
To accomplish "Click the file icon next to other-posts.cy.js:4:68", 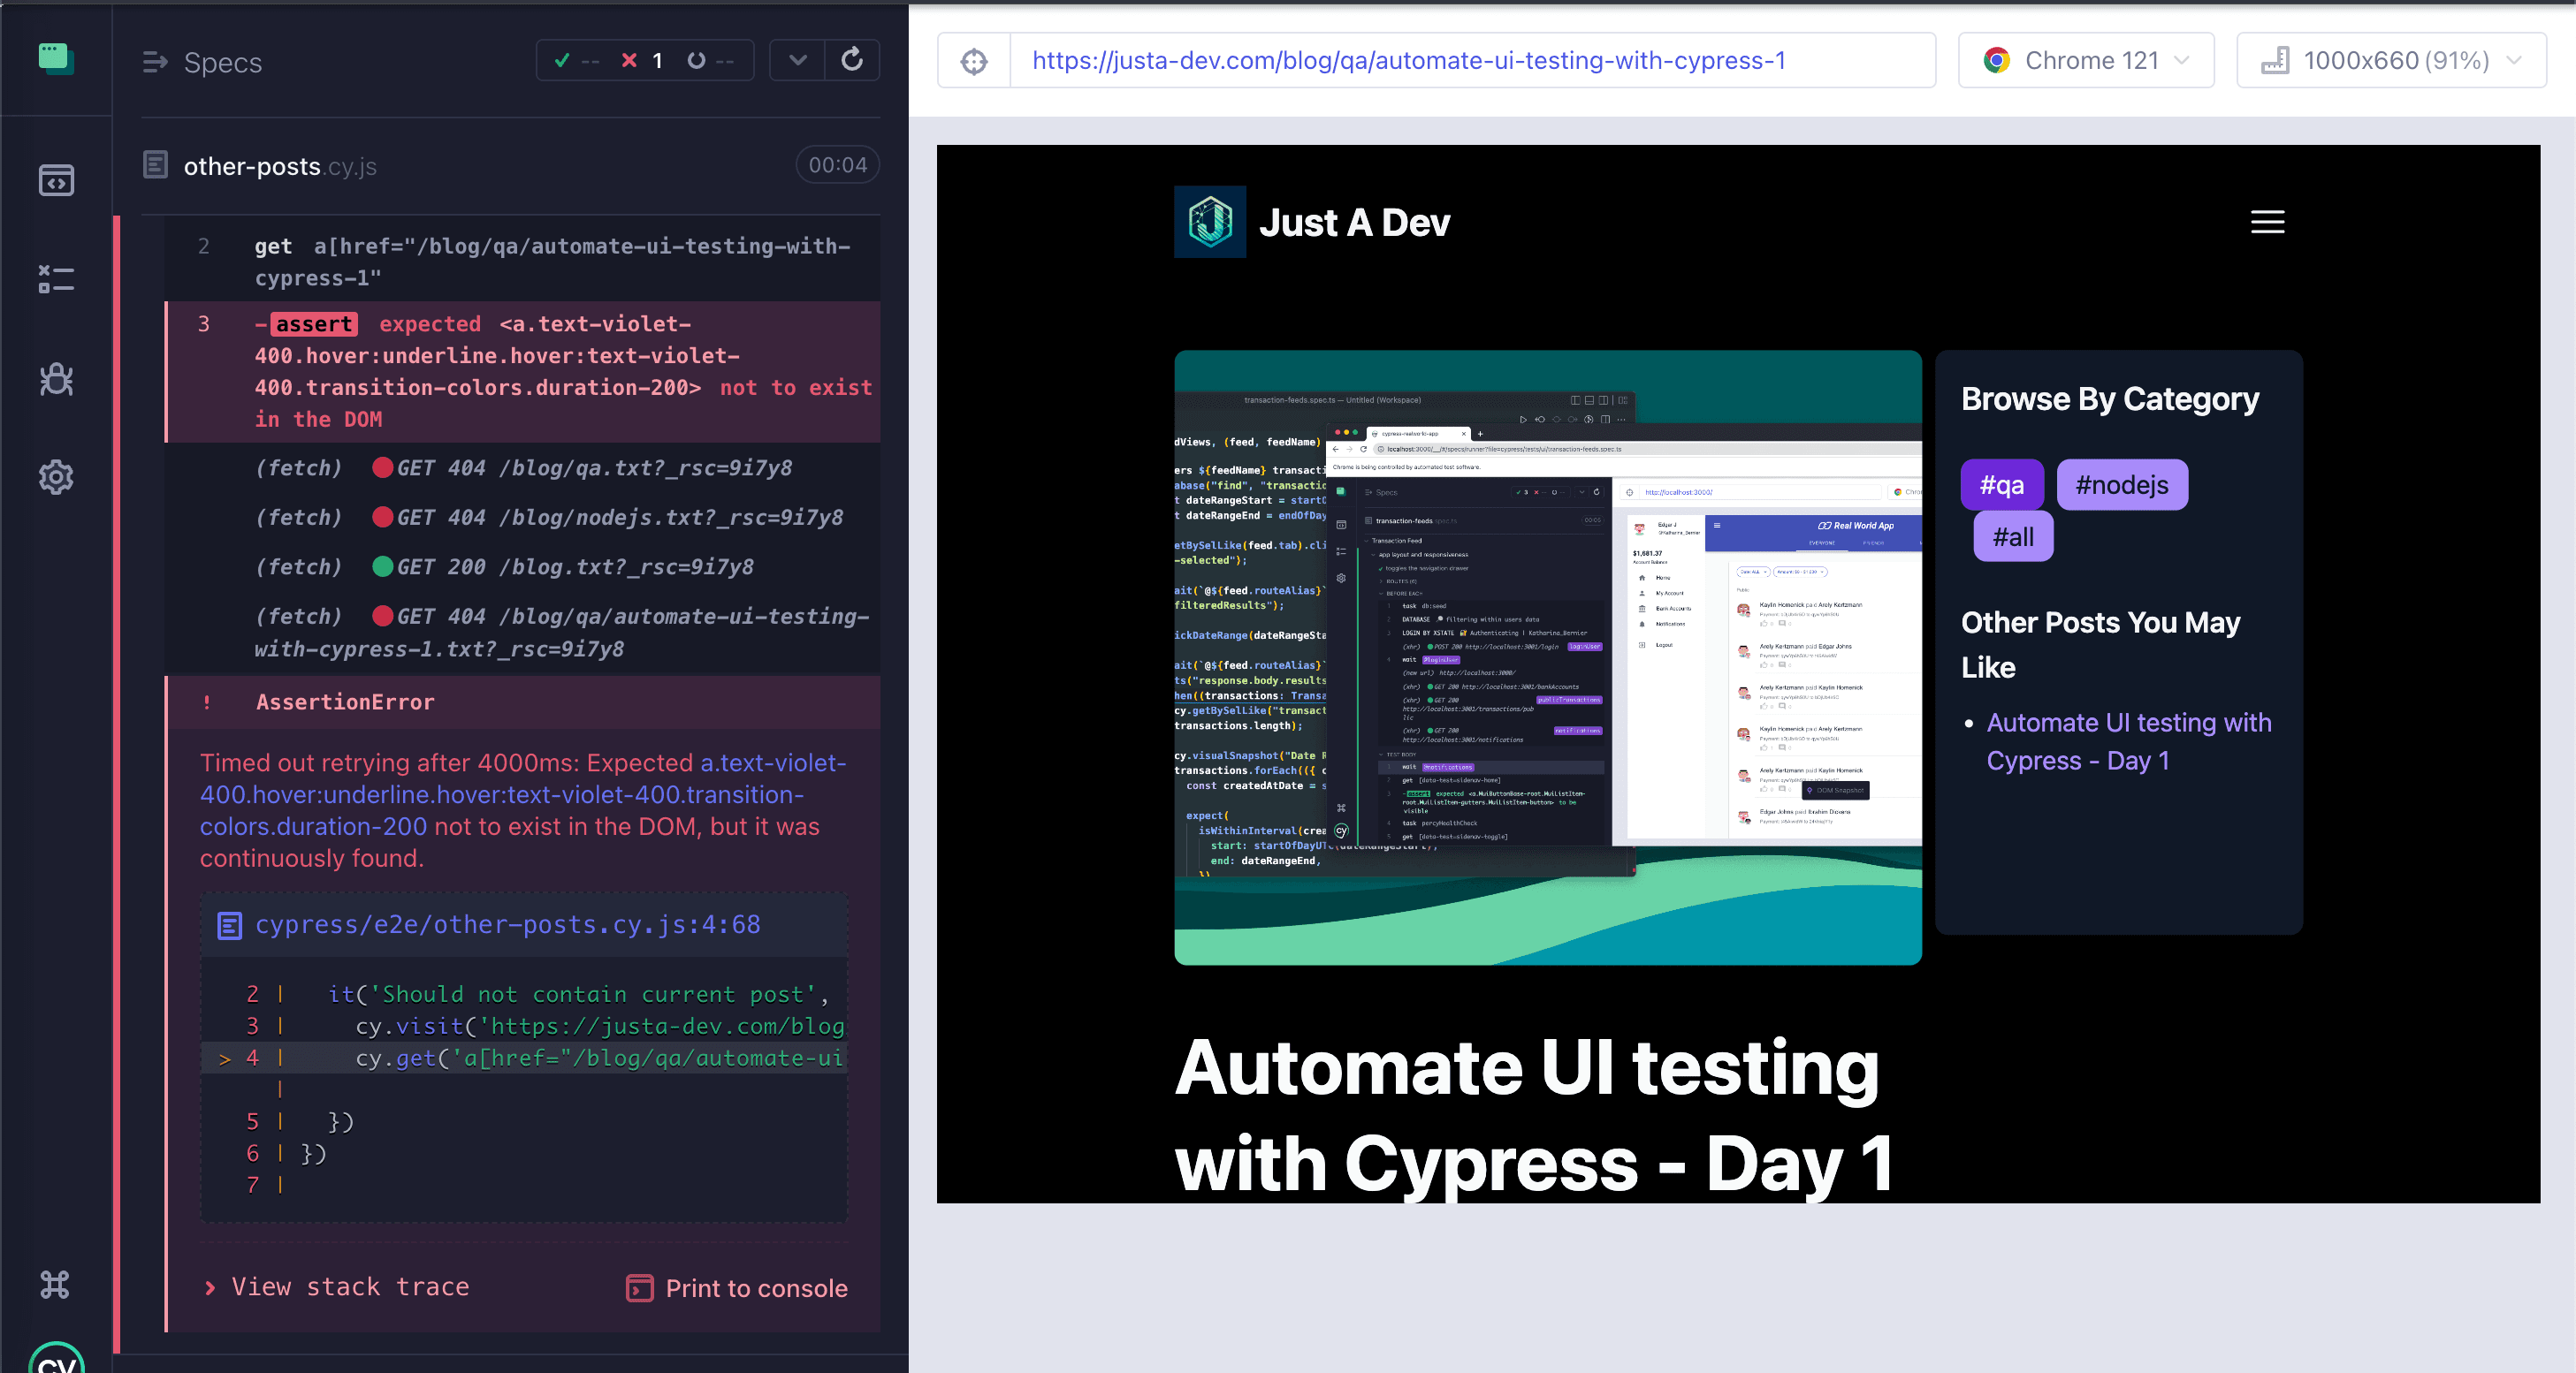I will pyautogui.click(x=229, y=925).
